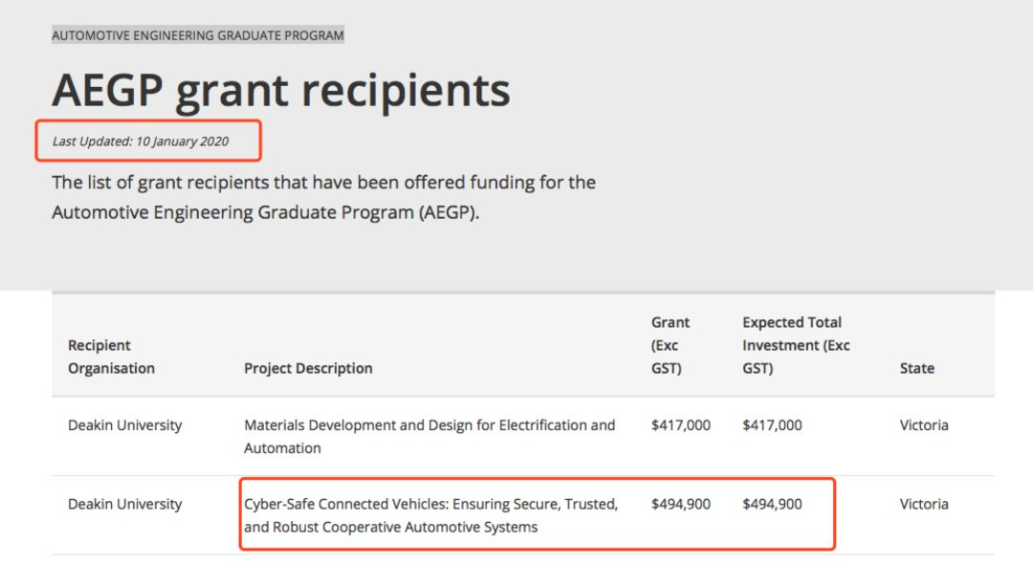Select Deakin University in the second table row

tap(124, 505)
